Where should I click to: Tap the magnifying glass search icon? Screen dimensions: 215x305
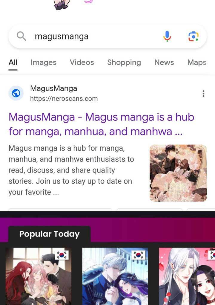click(x=21, y=36)
